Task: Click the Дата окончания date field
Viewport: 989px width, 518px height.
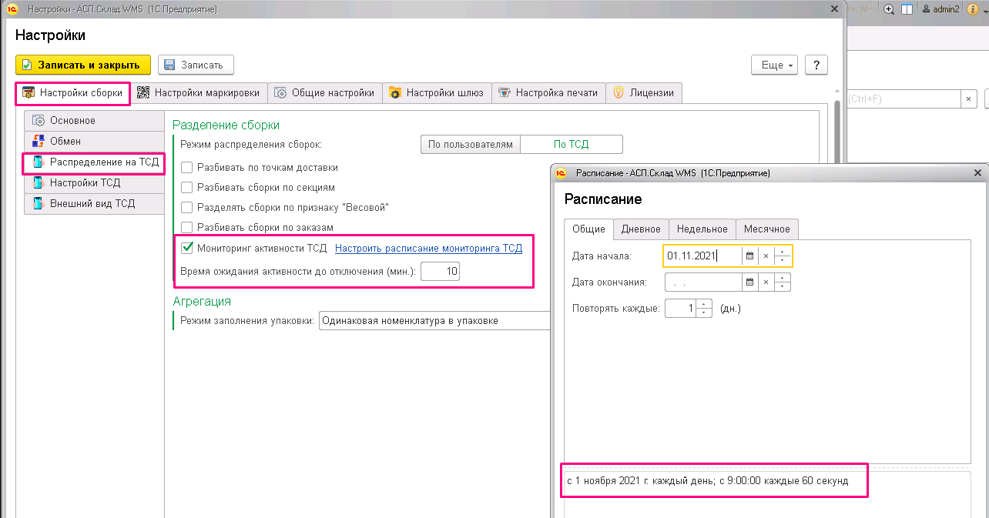Action: [702, 282]
